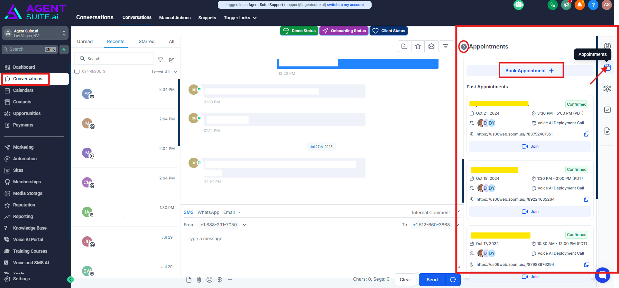
Task: Select the SMS channel tab
Action: [189, 212]
